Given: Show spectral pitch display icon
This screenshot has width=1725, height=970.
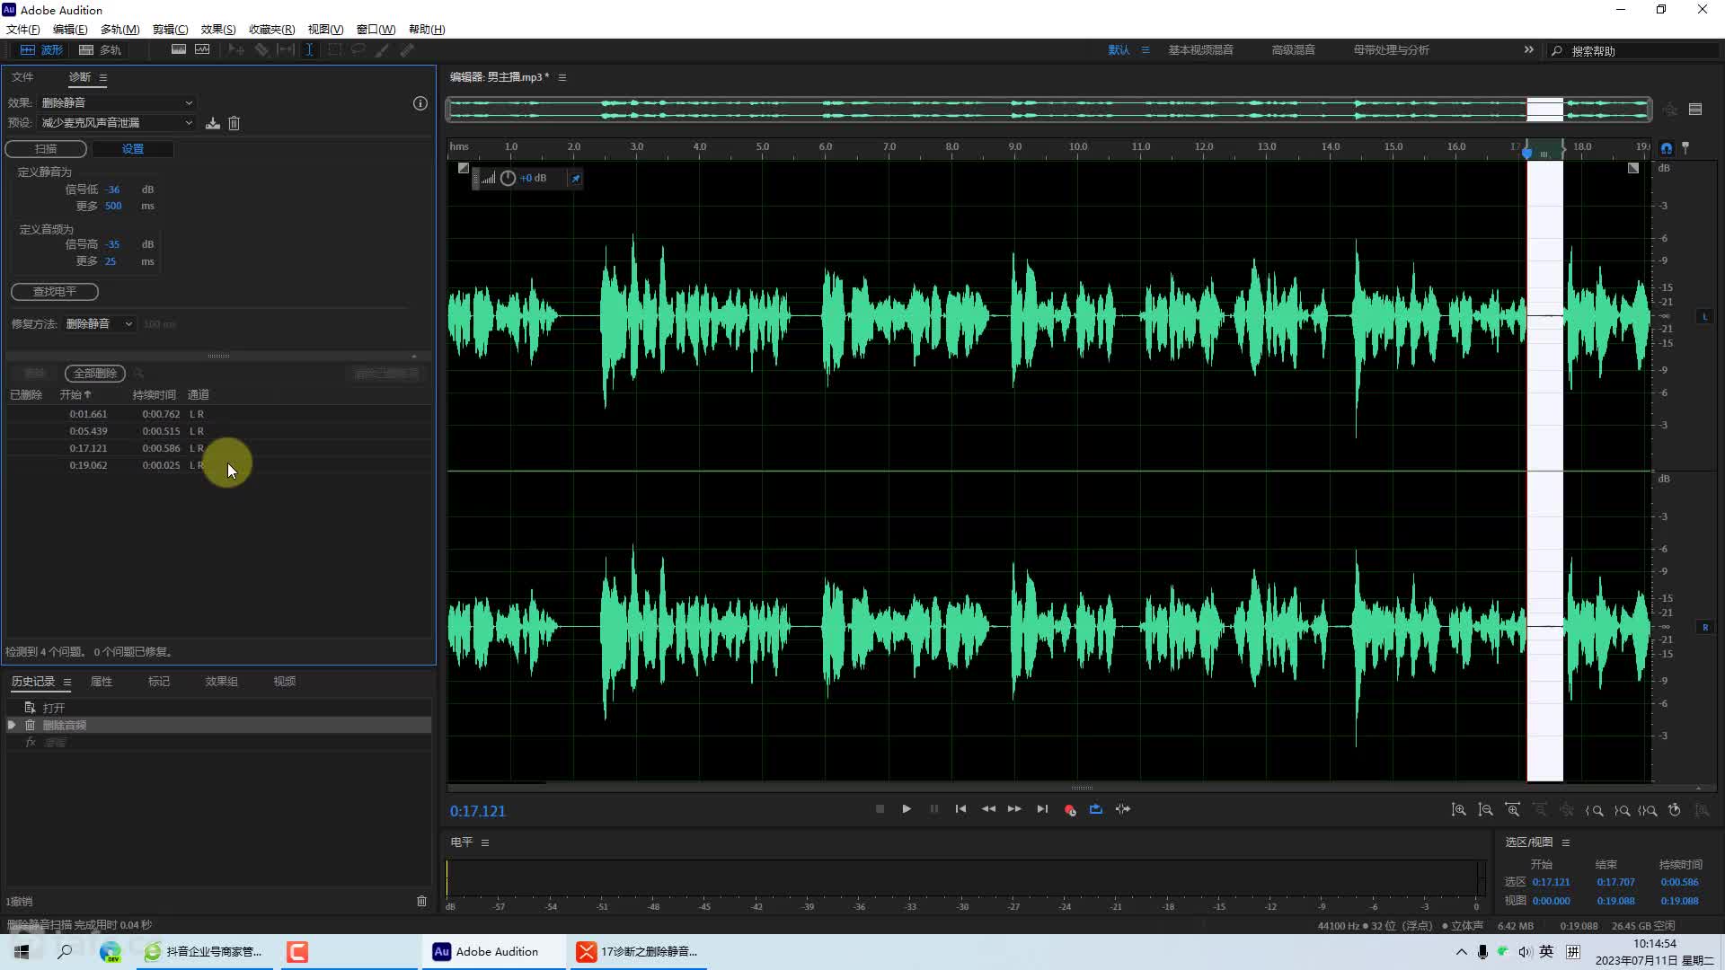Looking at the screenshot, I should pyautogui.click(x=202, y=50).
